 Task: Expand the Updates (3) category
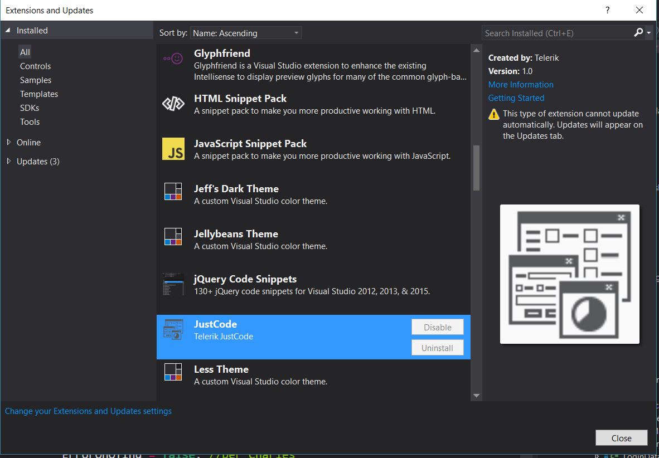point(9,161)
